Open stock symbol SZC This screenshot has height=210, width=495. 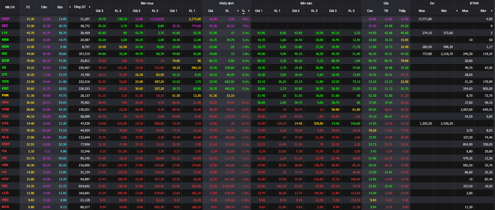point(5,26)
